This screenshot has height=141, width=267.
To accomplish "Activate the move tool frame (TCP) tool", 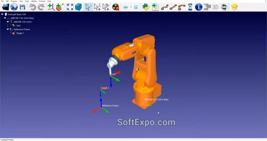I will pos(106,7).
